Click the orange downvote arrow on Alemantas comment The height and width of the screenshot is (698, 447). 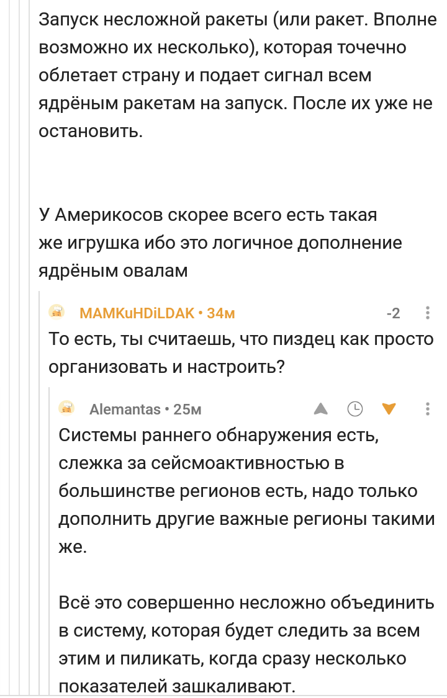pos(389,409)
